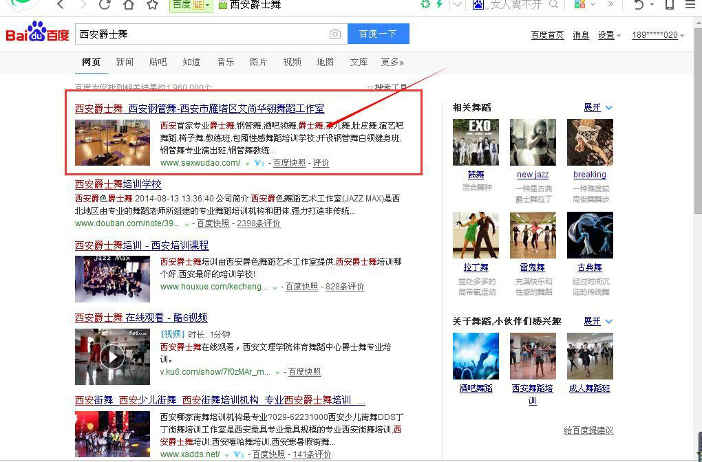The height and width of the screenshot is (462, 702).
Task: Select the 网页 tab
Action: 92,62
